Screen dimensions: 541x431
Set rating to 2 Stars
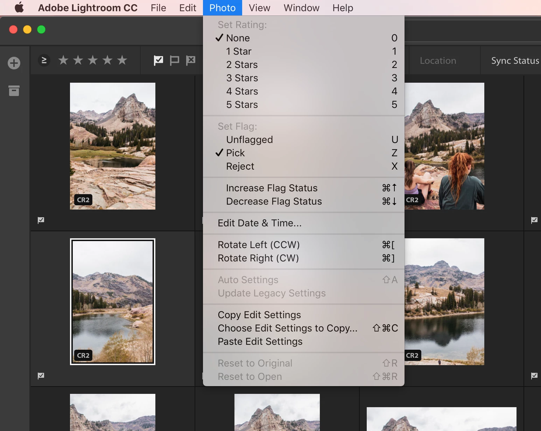tap(304, 64)
